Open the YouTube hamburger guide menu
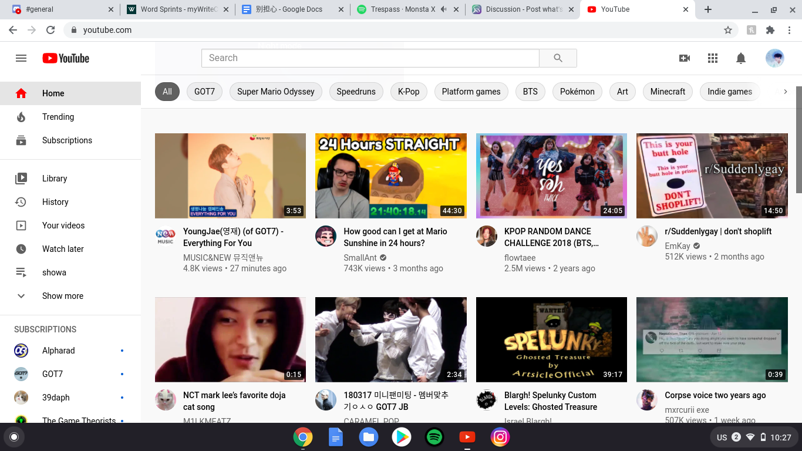This screenshot has height=451, width=802. [21, 58]
